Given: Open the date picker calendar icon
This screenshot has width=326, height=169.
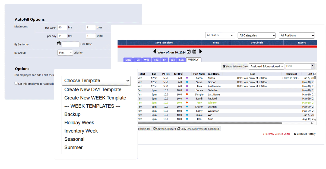Looking at the screenshot, I should [x=189, y=52].
